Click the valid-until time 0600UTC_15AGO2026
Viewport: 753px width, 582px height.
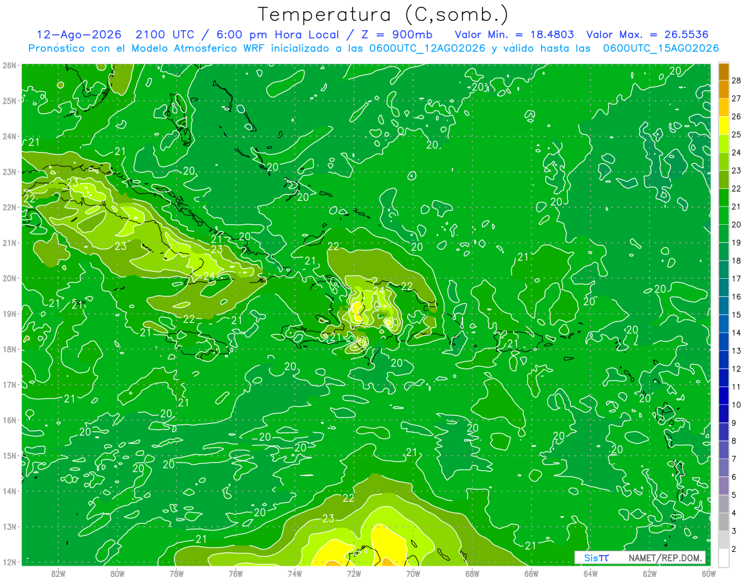[661, 48]
